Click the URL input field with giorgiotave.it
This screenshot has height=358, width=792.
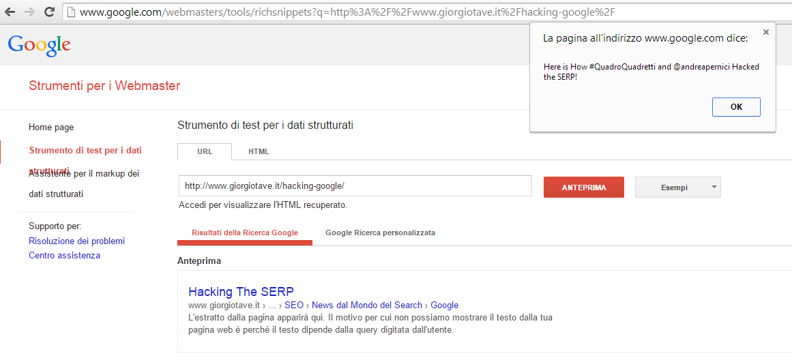[x=355, y=185]
